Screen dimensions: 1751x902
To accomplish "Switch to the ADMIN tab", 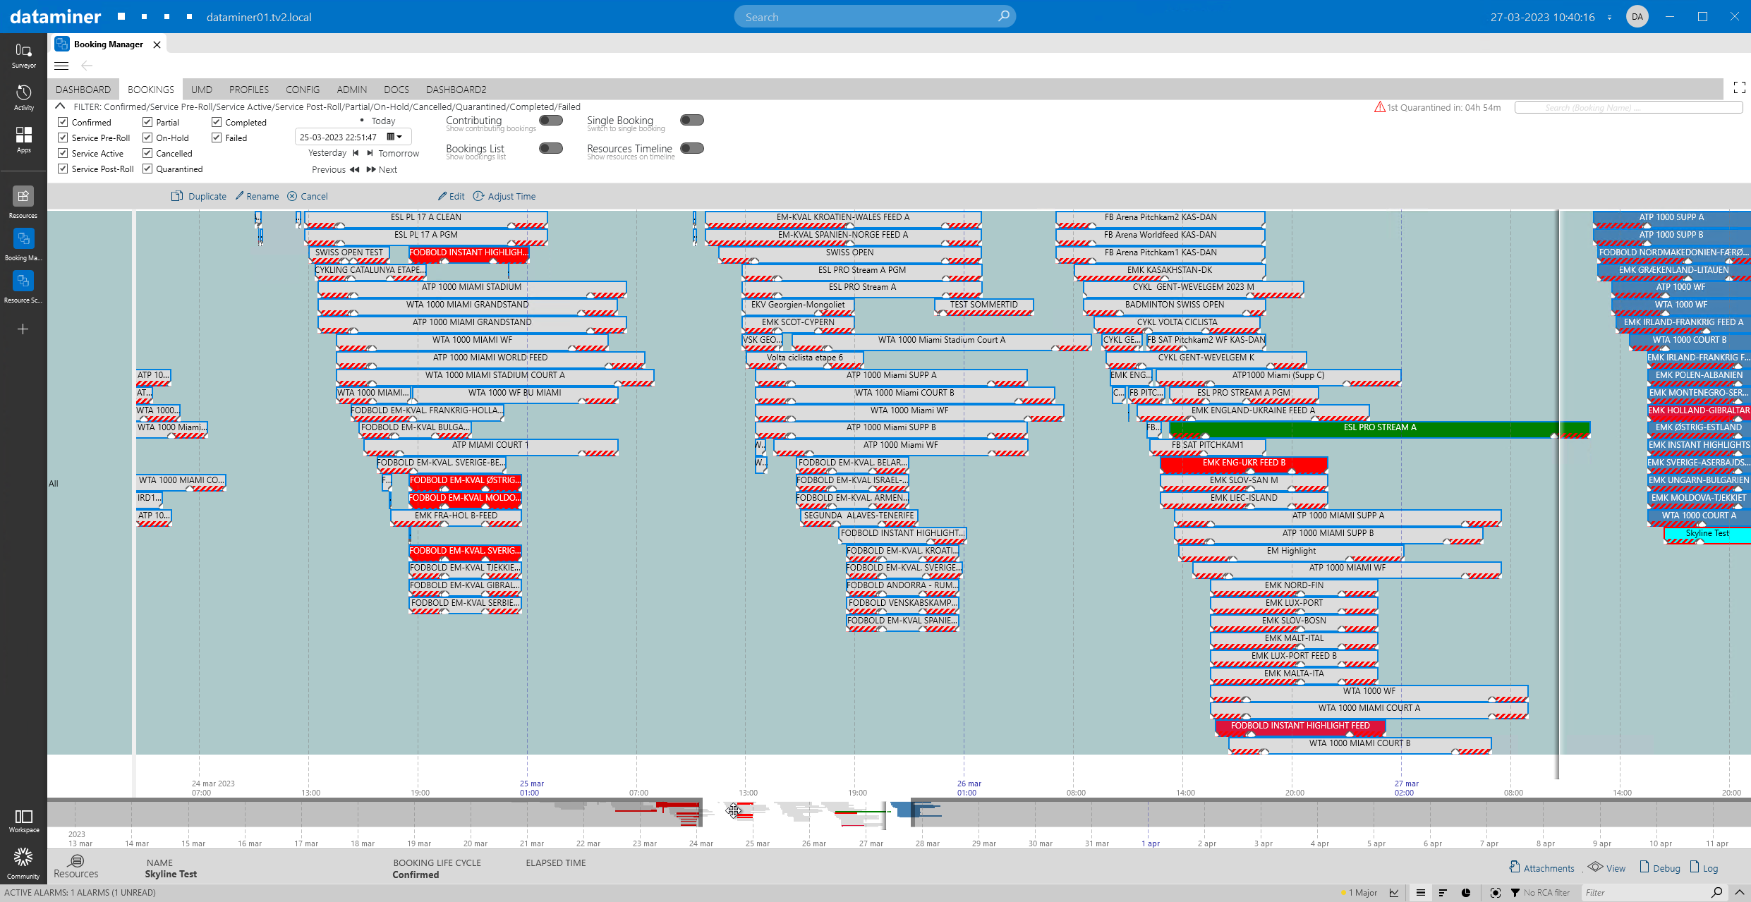I will (351, 90).
